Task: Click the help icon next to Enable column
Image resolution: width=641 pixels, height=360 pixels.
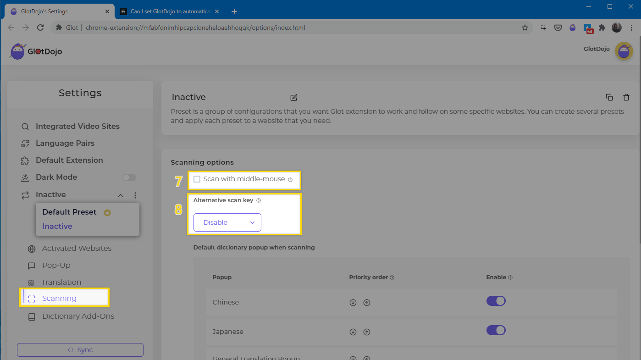Action: pos(510,277)
